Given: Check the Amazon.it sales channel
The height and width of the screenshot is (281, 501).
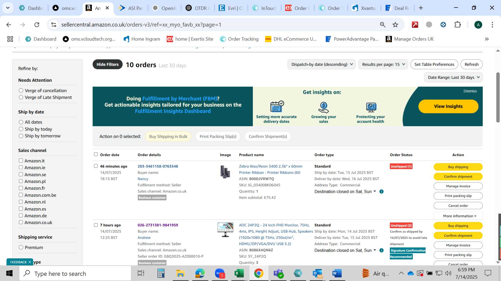Looking at the screenshot, I should click(x=21, y=161).
